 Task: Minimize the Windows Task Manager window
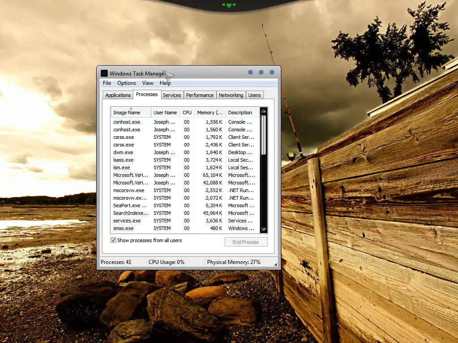click(250, 72)
